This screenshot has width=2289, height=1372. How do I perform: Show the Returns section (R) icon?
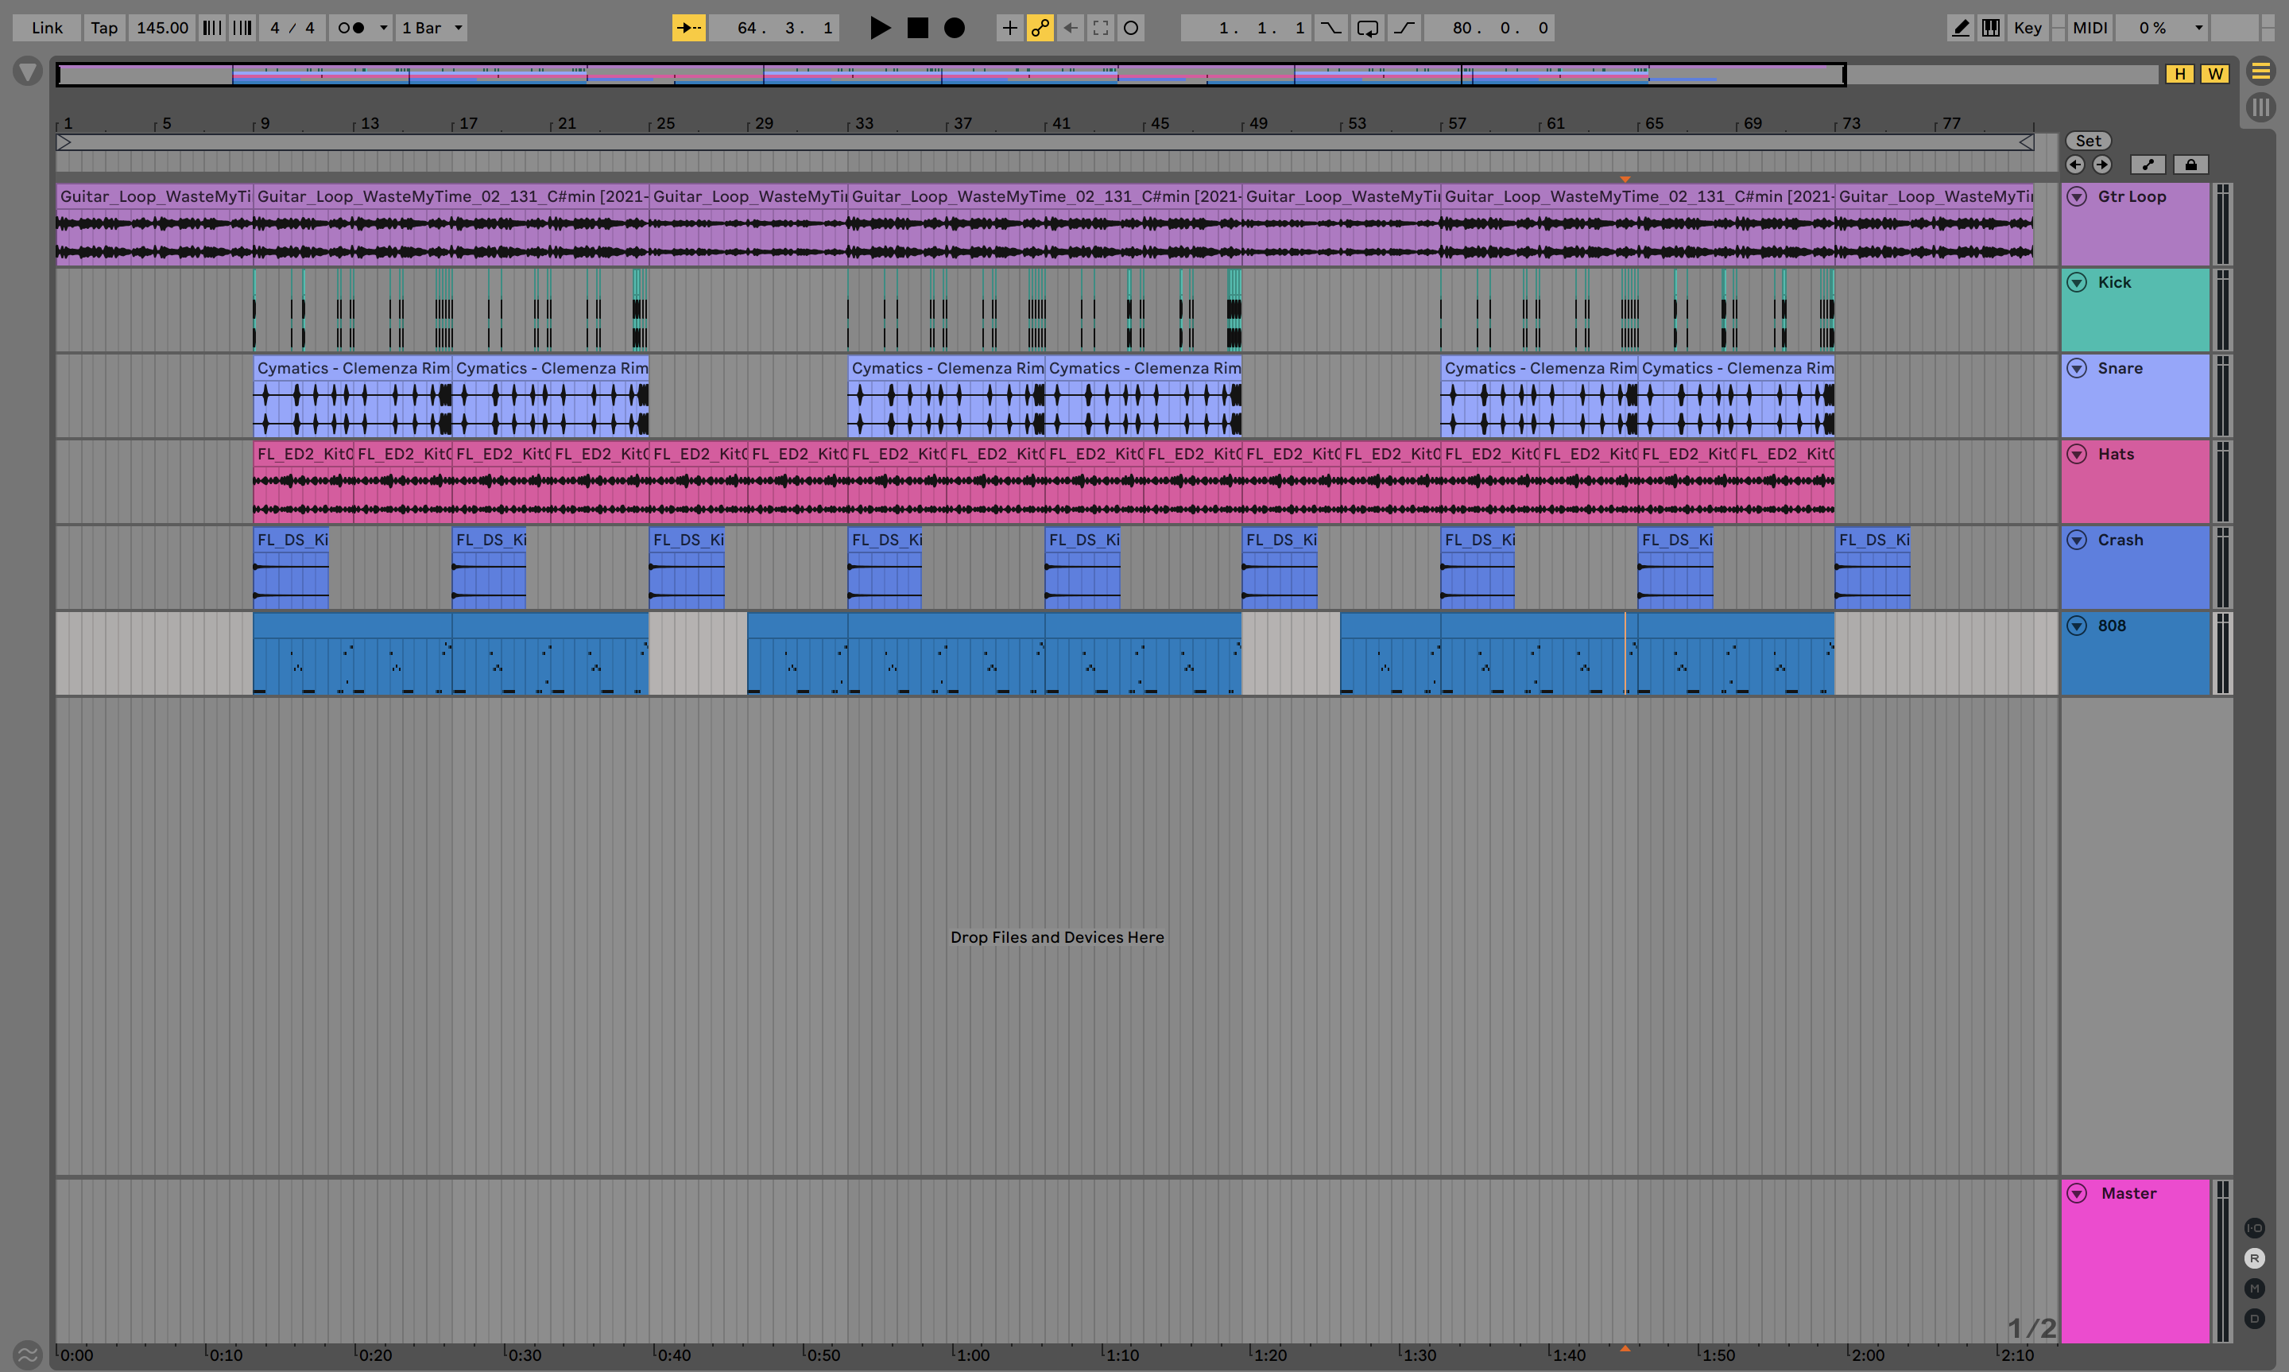click(x=2255, y=1258)
